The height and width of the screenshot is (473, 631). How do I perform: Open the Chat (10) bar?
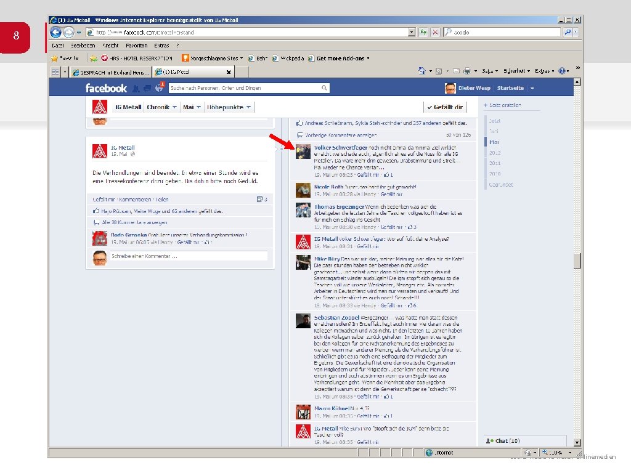click(x=525, y=441)
